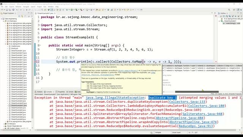Open the Window menu
This screenshot has width=243, height=137.
(x=50, y=7)
